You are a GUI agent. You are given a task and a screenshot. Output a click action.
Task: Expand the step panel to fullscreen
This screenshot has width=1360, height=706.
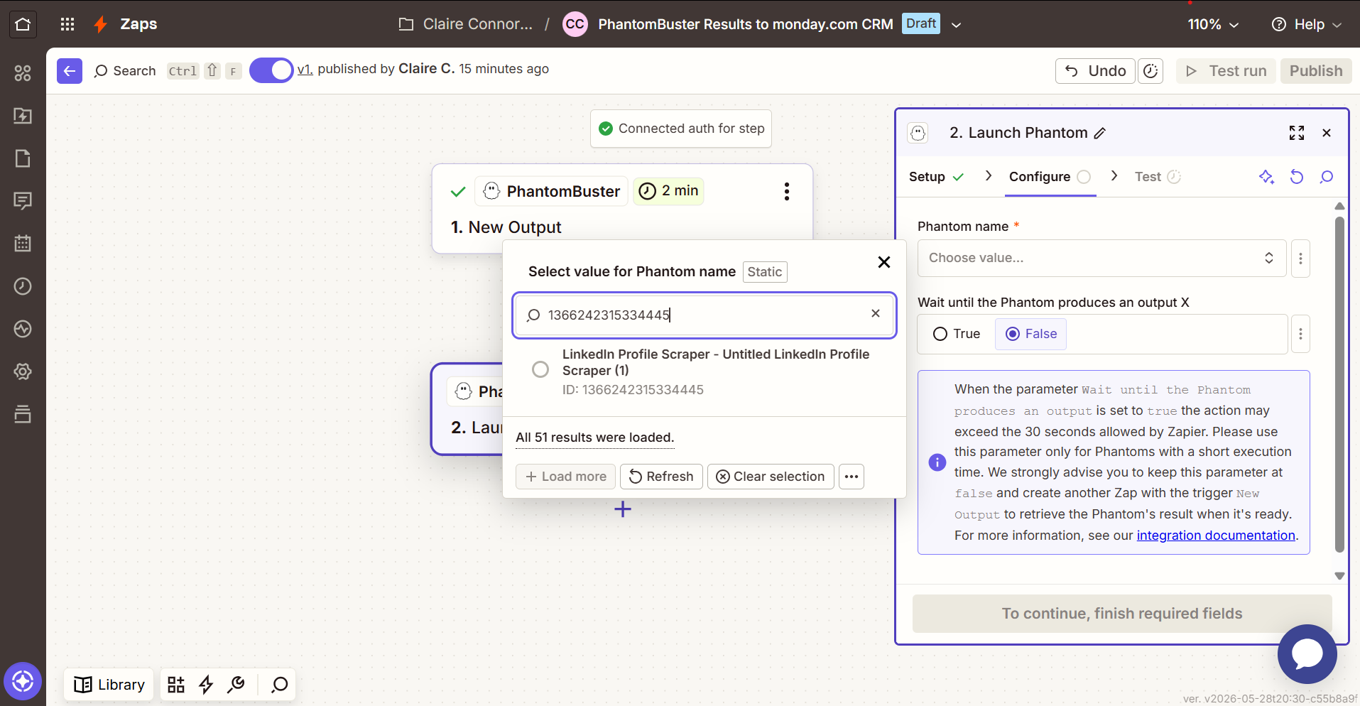pyautogui.click(x=1297, y=133)
